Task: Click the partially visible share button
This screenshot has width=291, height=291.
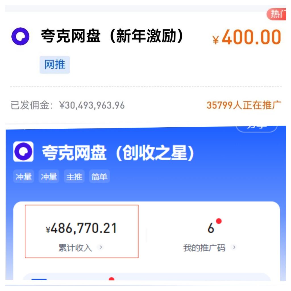Action: (257, 128)
